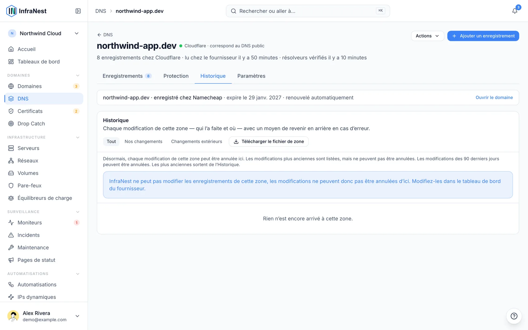
Task: Focus the Rechercher ou aller à search field
Action: [x=308, y=11]
